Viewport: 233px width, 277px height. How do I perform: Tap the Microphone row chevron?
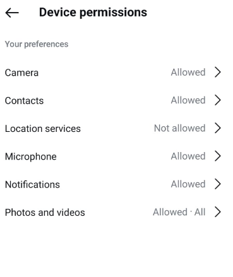pyautogui.click(x=218, y=156)
